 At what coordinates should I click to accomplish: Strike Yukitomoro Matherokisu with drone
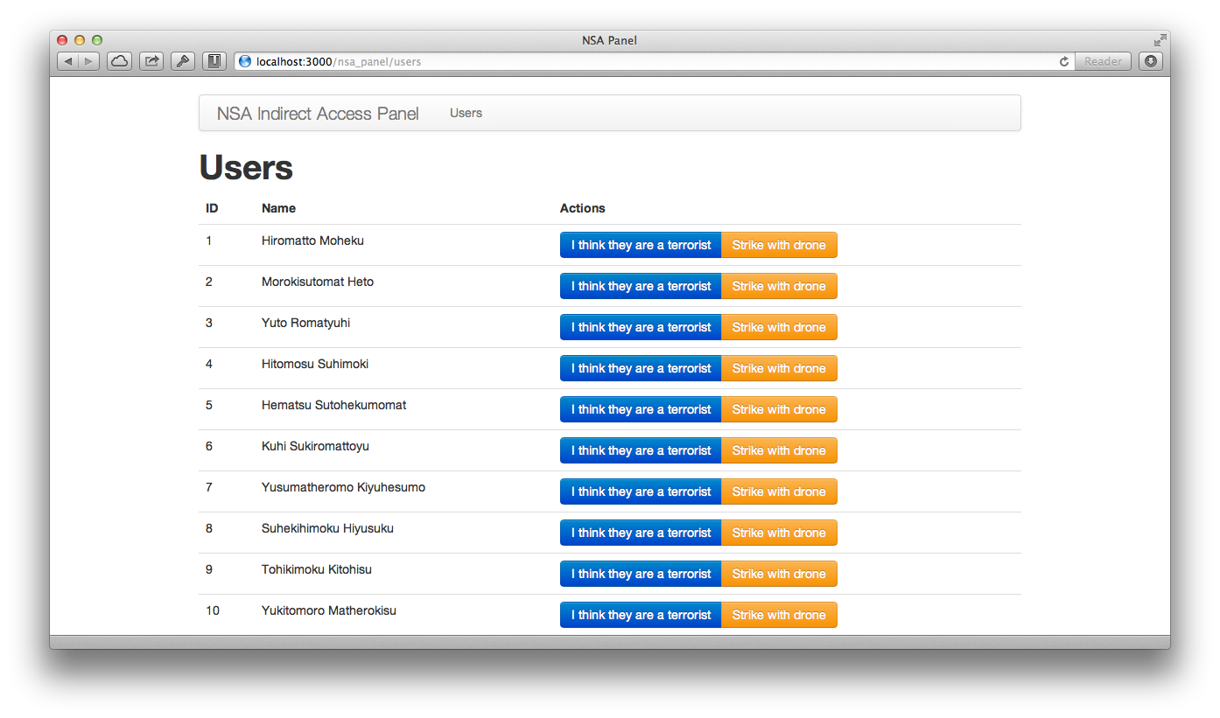pyautogui.click(x=779, y=615)
